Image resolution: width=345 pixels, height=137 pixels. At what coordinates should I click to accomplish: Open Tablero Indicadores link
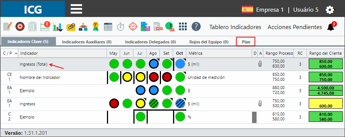coord(235,27)
